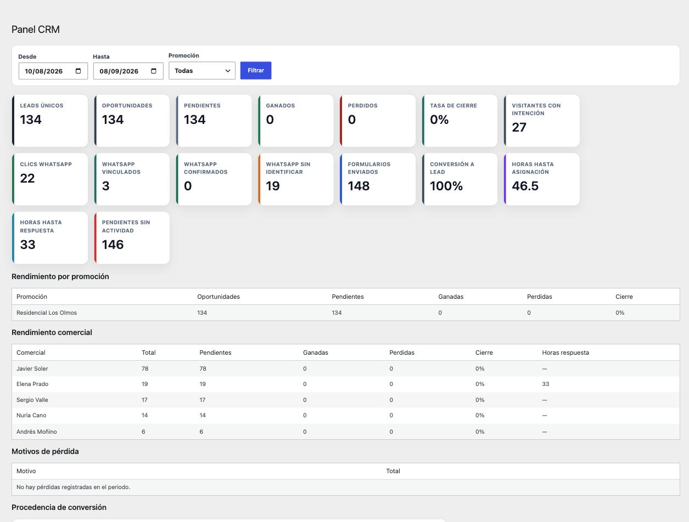The height and width of the screenshot is (522, 689).
Task: Select the Tasa de Cierre card
Action: coord(460,121)
